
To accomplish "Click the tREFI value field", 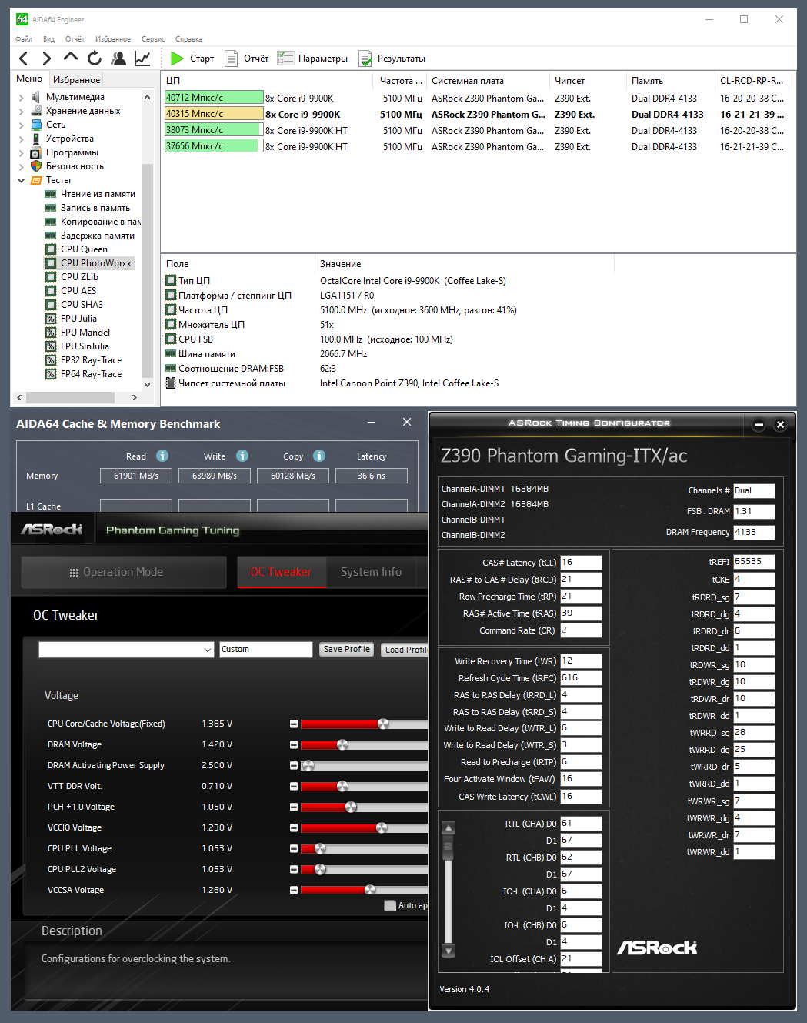I will tap(754, 562).
